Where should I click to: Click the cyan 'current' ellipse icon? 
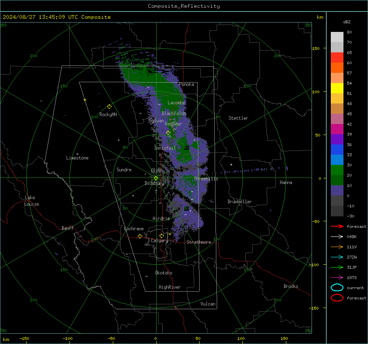pos(337,288)
